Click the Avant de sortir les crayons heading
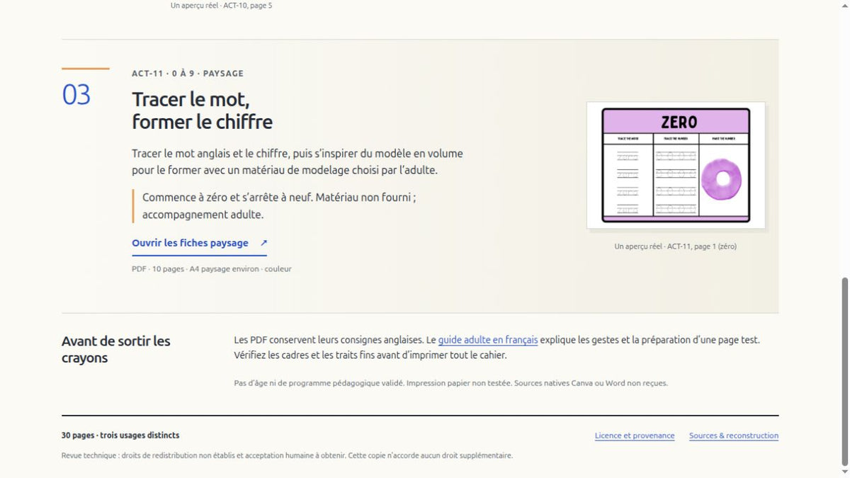The width and height of the screenshot is (850, 478). click(116, 349)
